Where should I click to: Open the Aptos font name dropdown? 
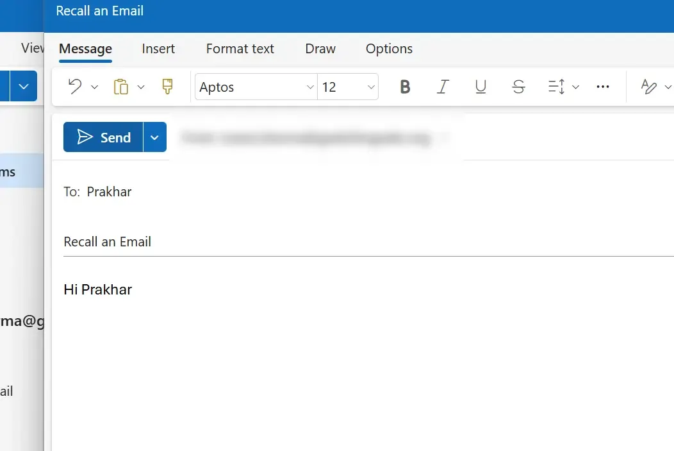(256, 87)
